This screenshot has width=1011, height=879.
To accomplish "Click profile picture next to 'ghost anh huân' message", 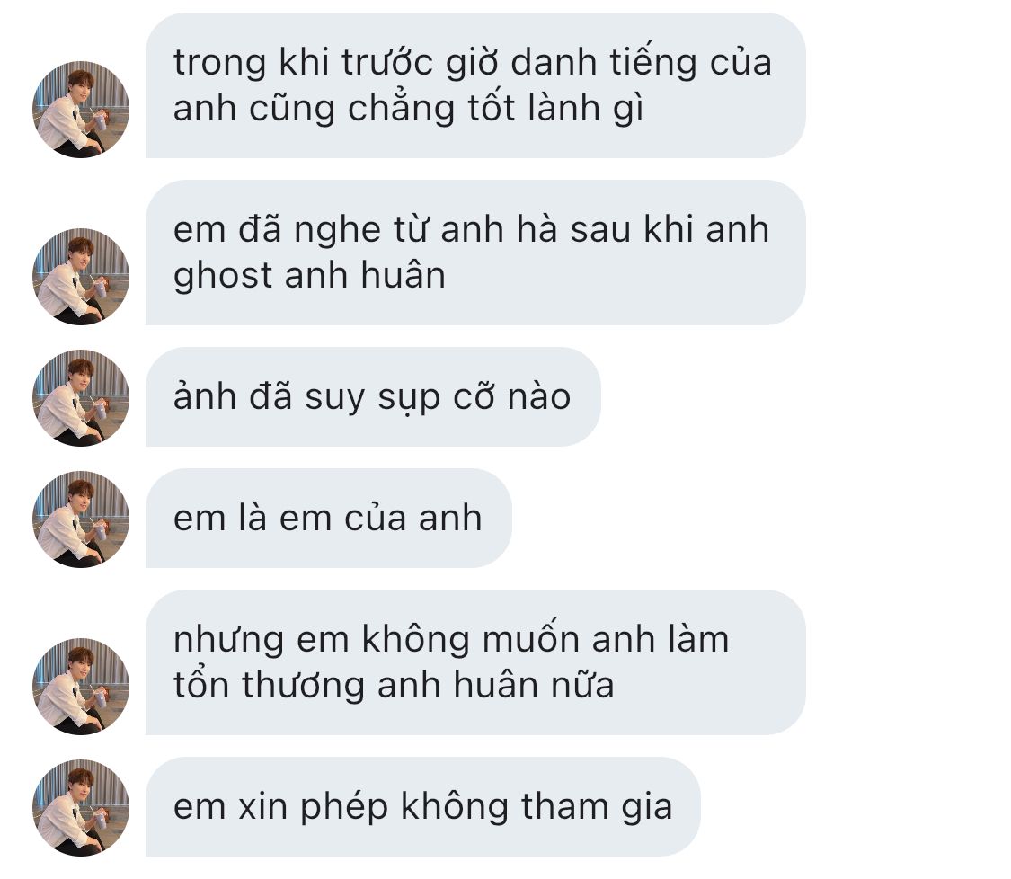I will point(81,277).
